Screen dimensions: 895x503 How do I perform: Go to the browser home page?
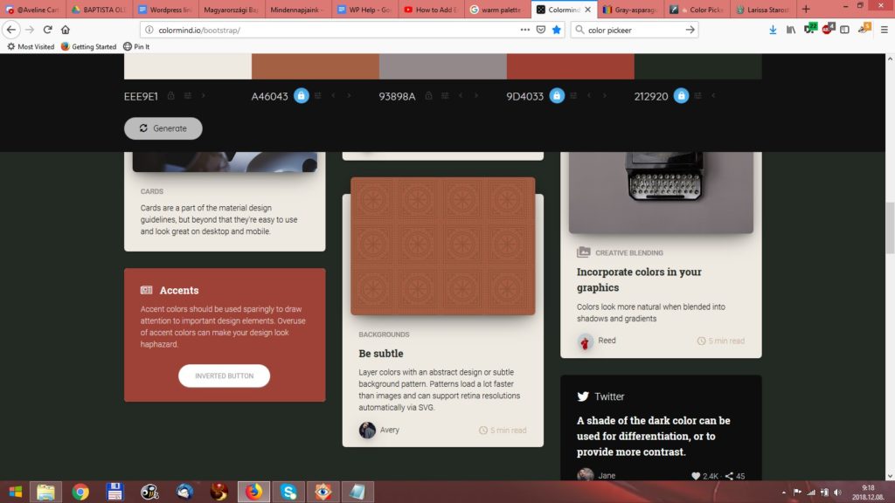click(65, 30)
